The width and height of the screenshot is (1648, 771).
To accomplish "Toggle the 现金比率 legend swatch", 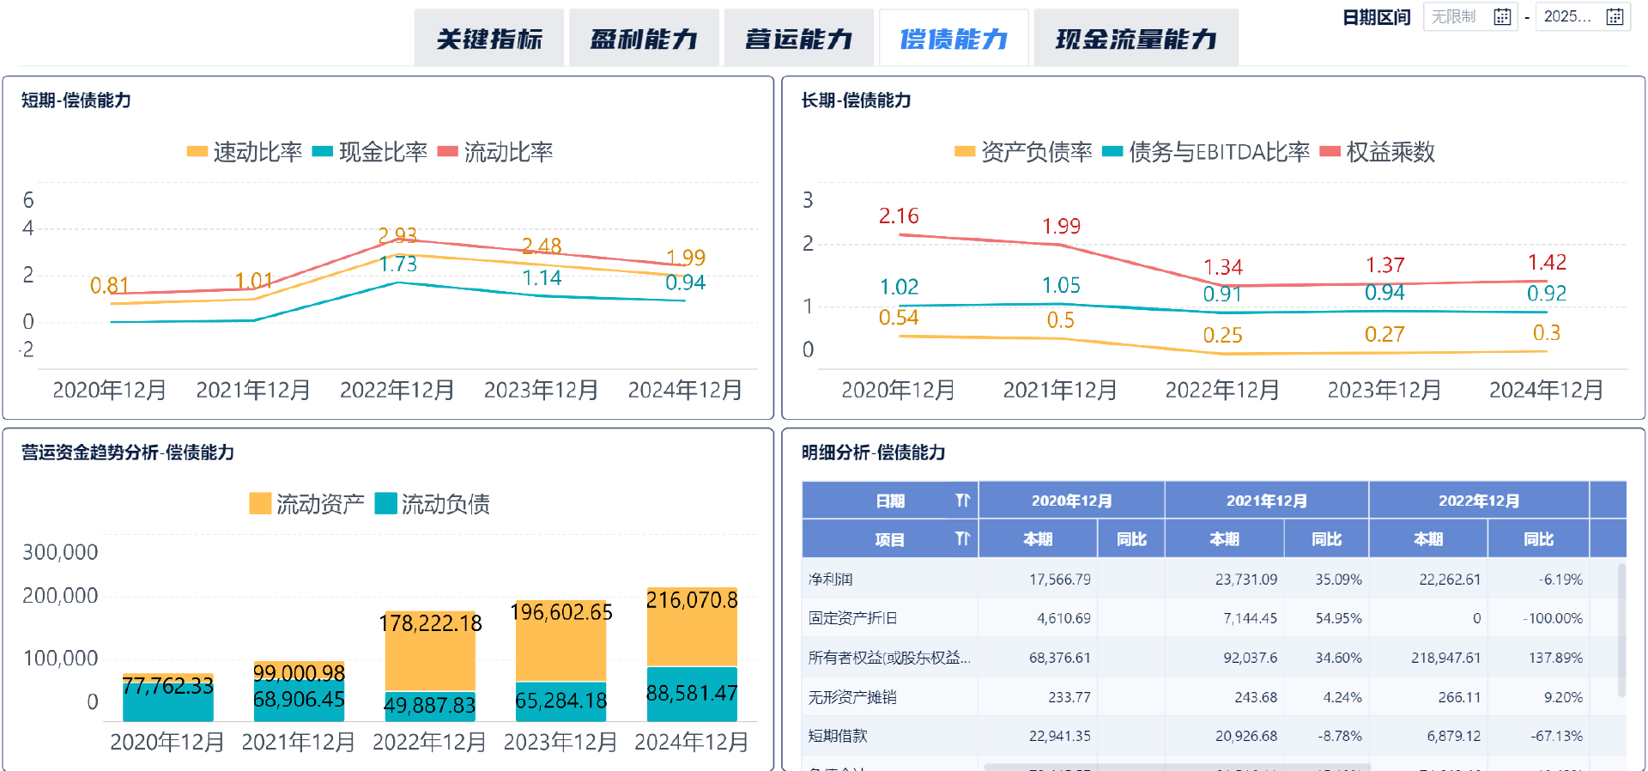I will click(323, 152).
